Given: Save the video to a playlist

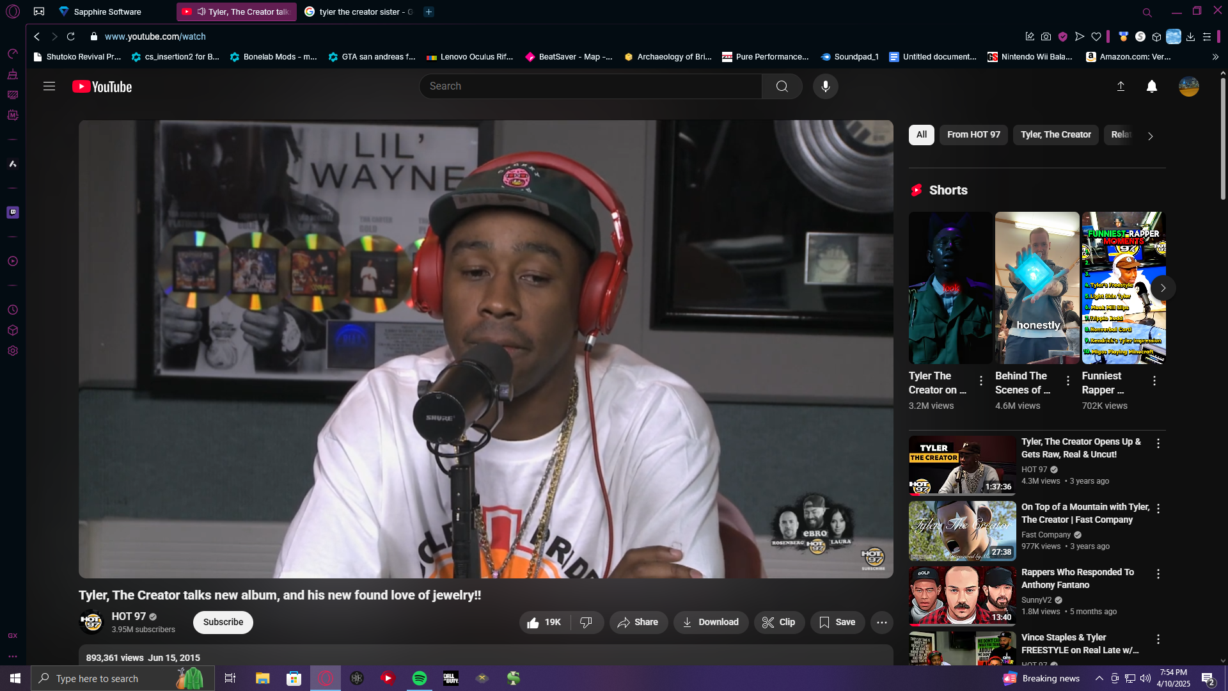Looking at the screenshot, I should 837,622.
